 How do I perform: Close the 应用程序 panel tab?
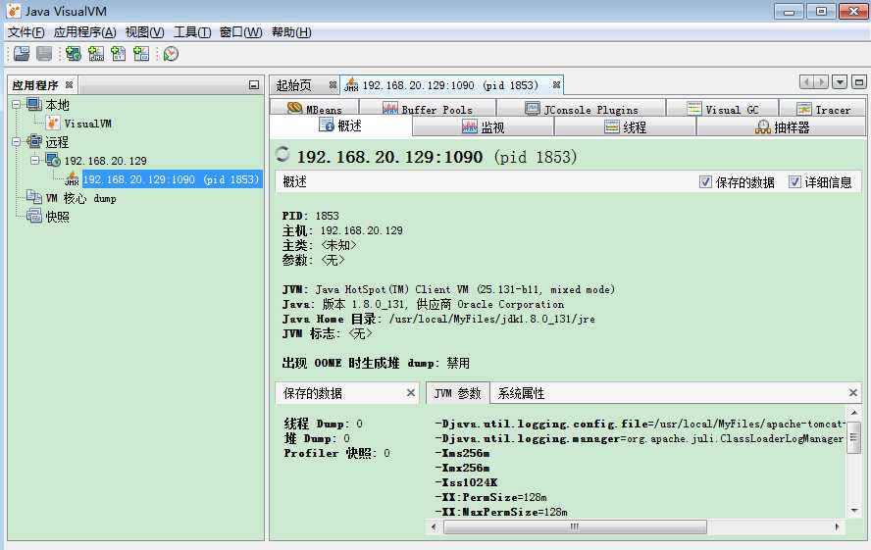click(69, 85)
